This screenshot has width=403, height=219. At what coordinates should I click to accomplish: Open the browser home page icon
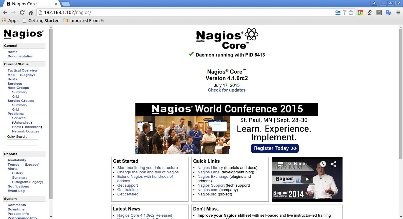coord(31,13)
